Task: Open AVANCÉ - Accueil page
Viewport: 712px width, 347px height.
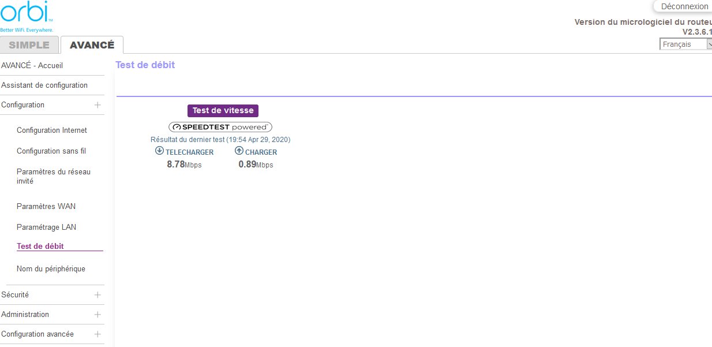Action: [x=32, y=66]
